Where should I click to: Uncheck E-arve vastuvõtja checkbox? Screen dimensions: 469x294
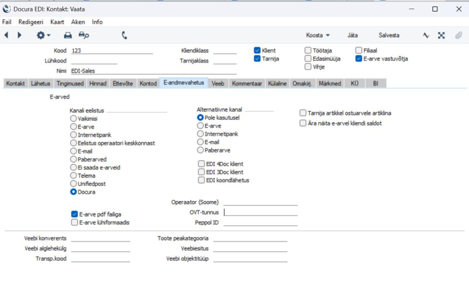click(x=359, y=58)
